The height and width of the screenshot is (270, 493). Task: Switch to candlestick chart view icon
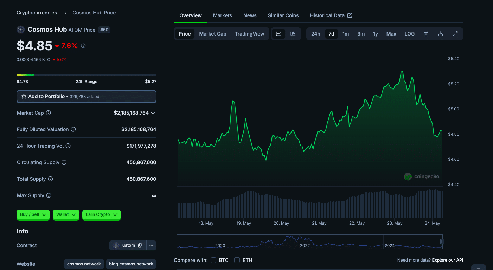coord(293,34)
